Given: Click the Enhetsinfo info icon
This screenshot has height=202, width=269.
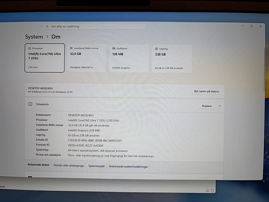Looking at the screenshot, I should pyautogui.click(x=30, y=104).
